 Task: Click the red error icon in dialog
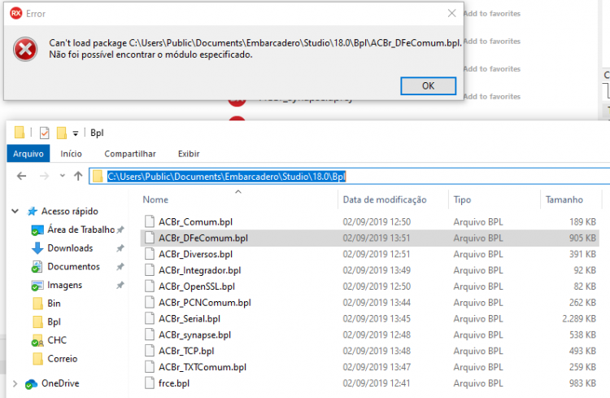coord(25,50)
